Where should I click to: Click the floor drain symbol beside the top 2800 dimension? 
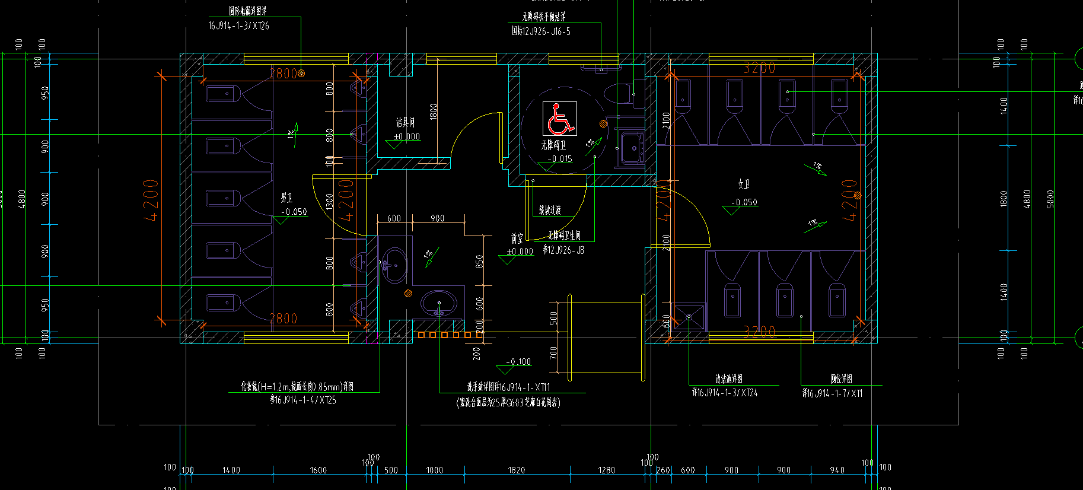(x=301, y=73)
